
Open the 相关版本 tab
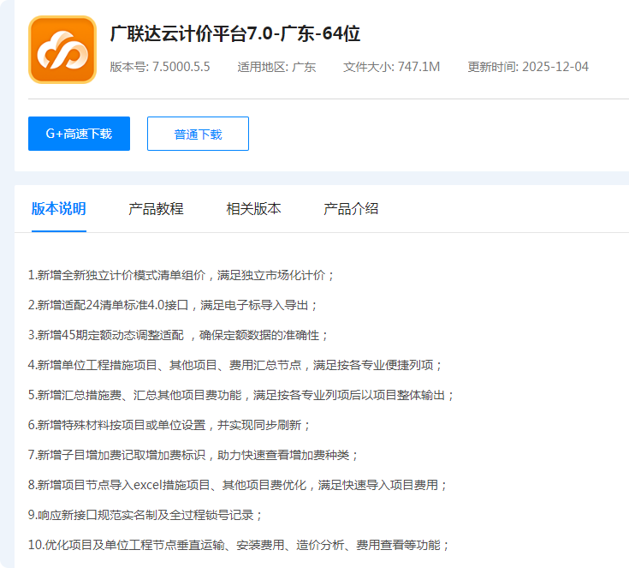[x=253, y=209]
